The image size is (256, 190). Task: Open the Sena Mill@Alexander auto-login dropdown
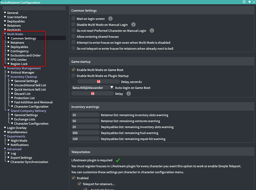(93, 88)
